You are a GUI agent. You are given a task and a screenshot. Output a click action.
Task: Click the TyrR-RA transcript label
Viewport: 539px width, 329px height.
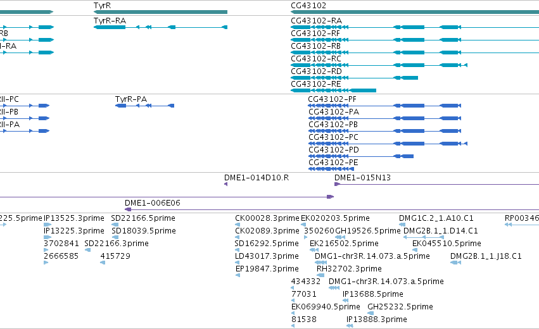[x=110, y=21]
